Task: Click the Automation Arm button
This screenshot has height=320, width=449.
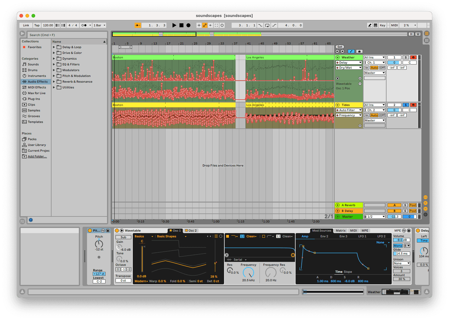Action: click(x=205, y=25)
